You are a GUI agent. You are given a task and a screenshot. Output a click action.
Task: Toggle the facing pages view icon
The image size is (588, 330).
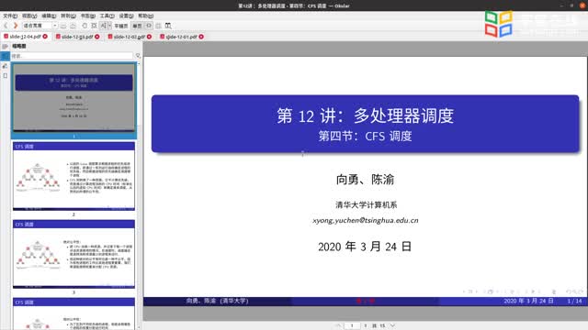149,26
